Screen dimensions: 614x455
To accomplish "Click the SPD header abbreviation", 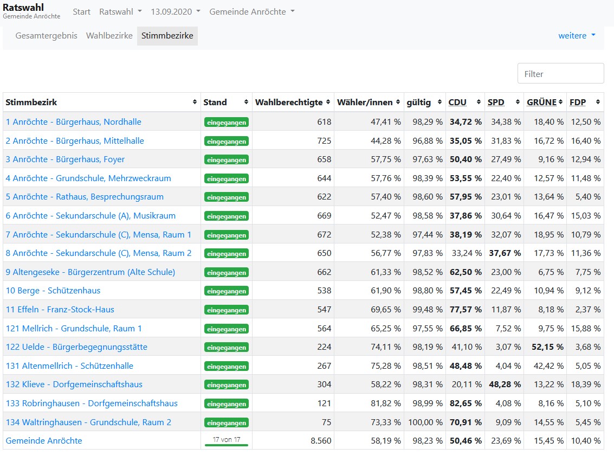I will 496,102.
